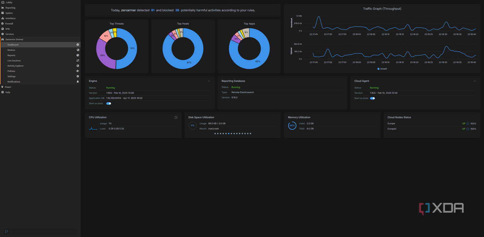This screenshot has height=237, width=484.
Task: Toggle Cloud Agent Start on boot switch
Action: [x=372, y=98]
